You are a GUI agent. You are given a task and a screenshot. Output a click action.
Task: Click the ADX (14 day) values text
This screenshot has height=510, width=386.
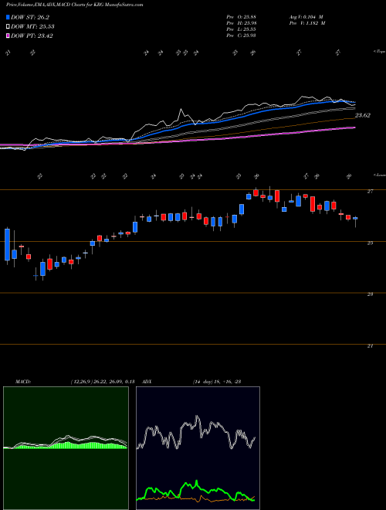216,382
